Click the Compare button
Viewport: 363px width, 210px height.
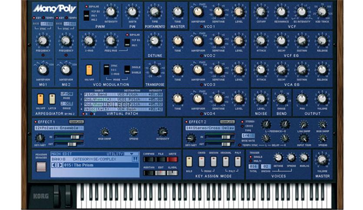pyautogui.click(x=148, y=159)
